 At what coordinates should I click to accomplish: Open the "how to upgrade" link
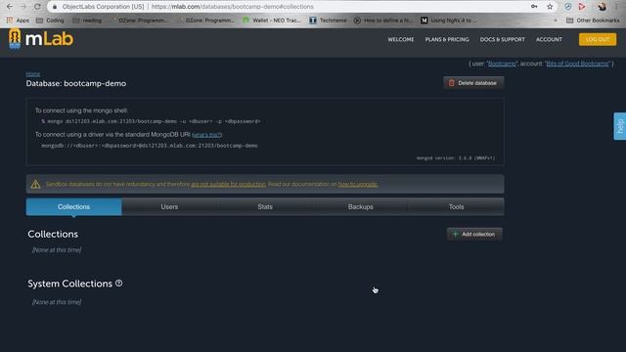click(358, 184)
